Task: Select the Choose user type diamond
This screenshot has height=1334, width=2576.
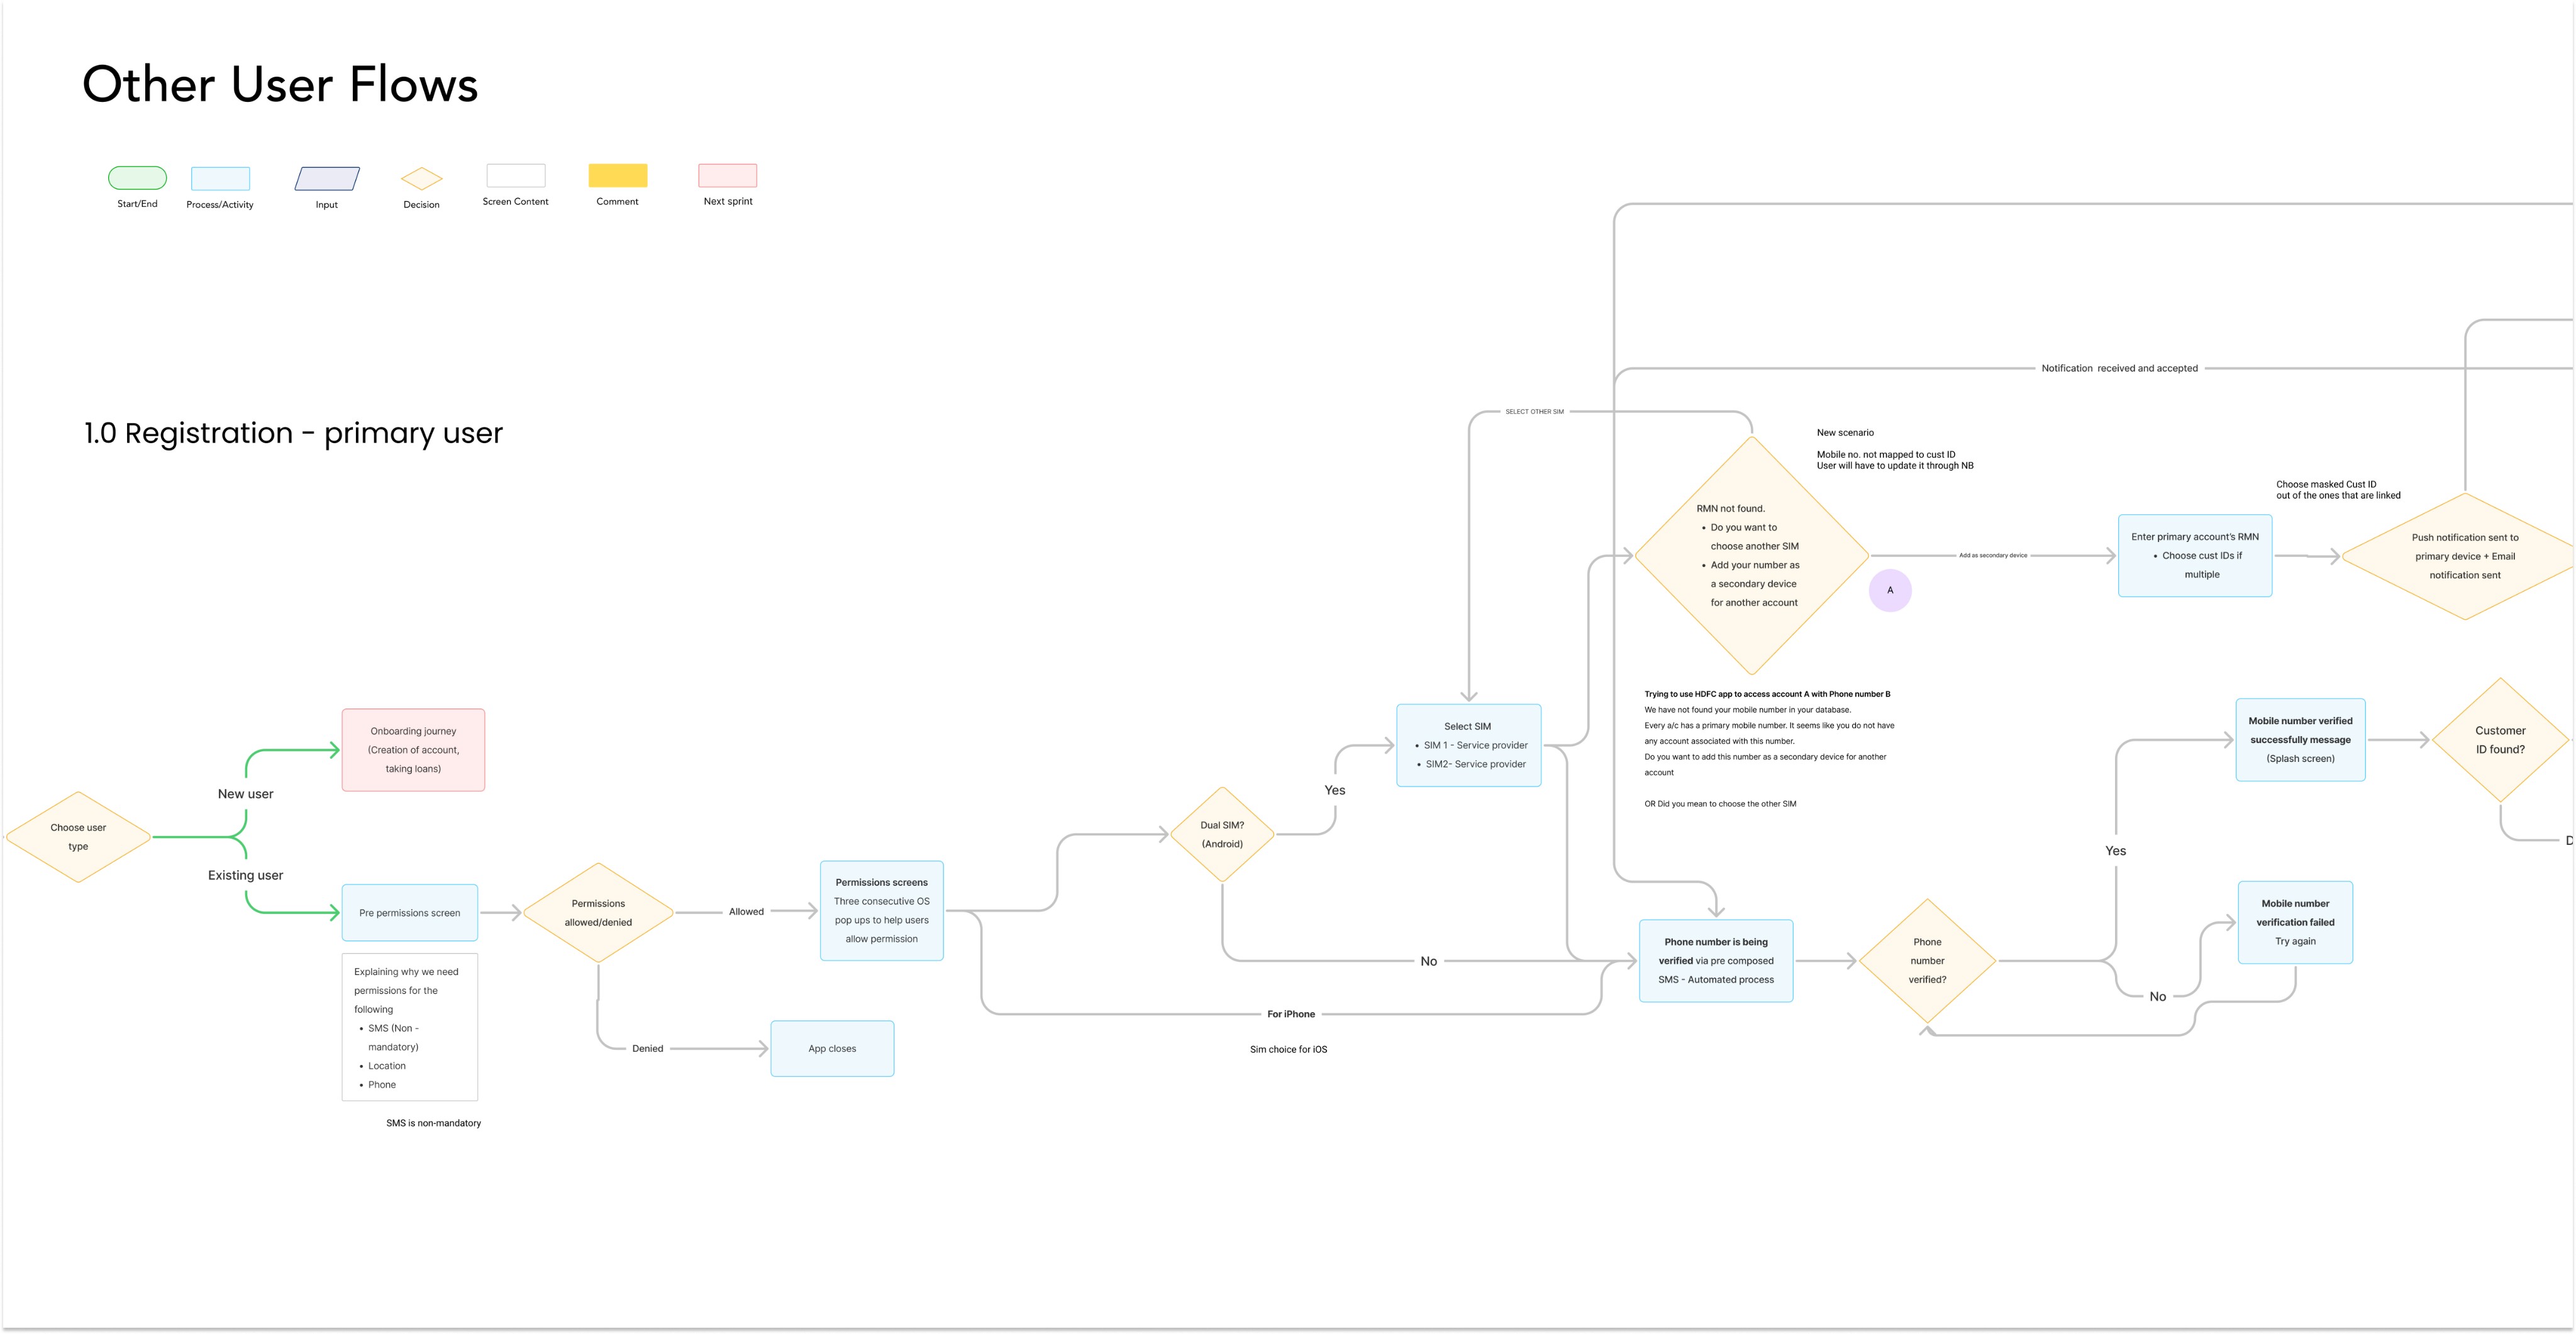Action: coord(78,837)
